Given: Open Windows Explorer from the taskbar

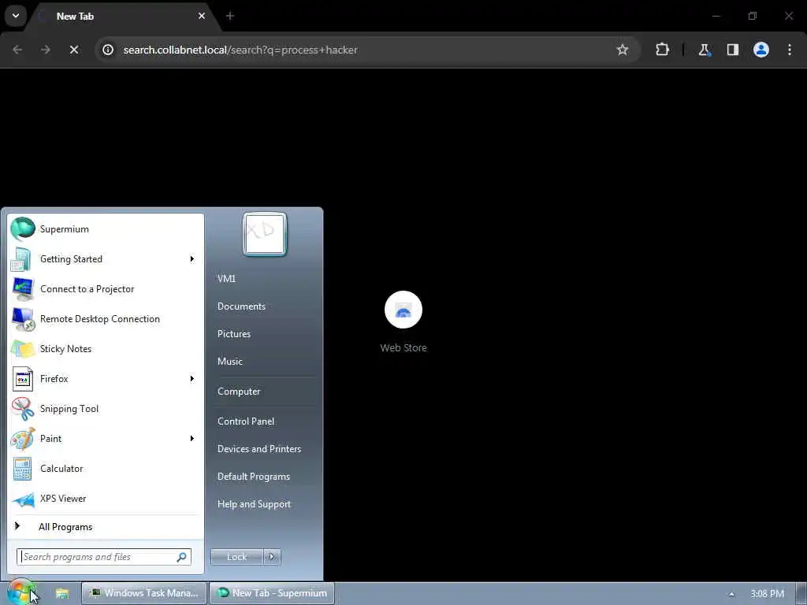Looking at the screenshot, I should [62, 593].
